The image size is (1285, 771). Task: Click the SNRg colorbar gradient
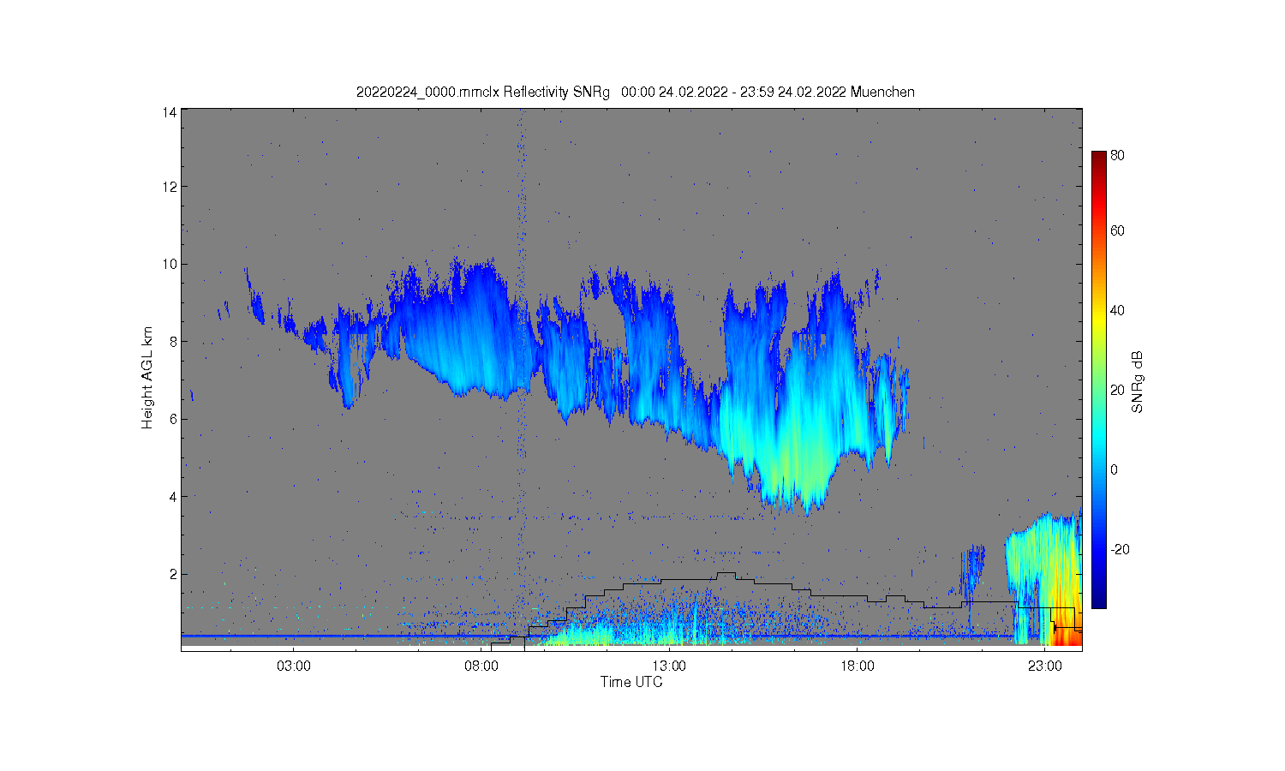tap(1098, 380)
